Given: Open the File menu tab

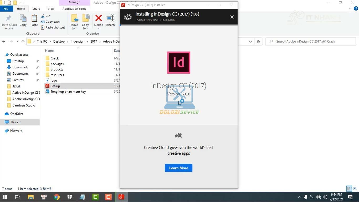Looking at the screenshot, I should point(6,9).
